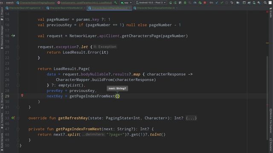This screenshot has width=273, height=153.
Task: Collapse the map lambda fold at line 25
Action: click(18, 74)
